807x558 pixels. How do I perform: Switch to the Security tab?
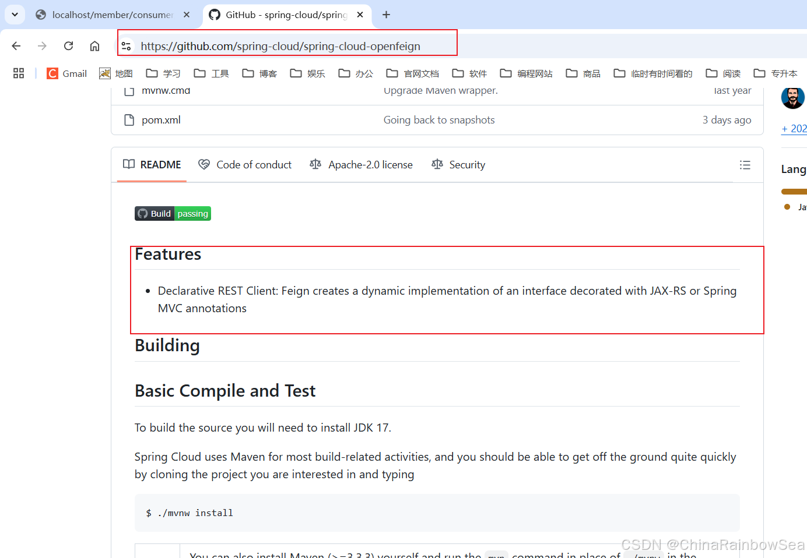pos(458,165)
